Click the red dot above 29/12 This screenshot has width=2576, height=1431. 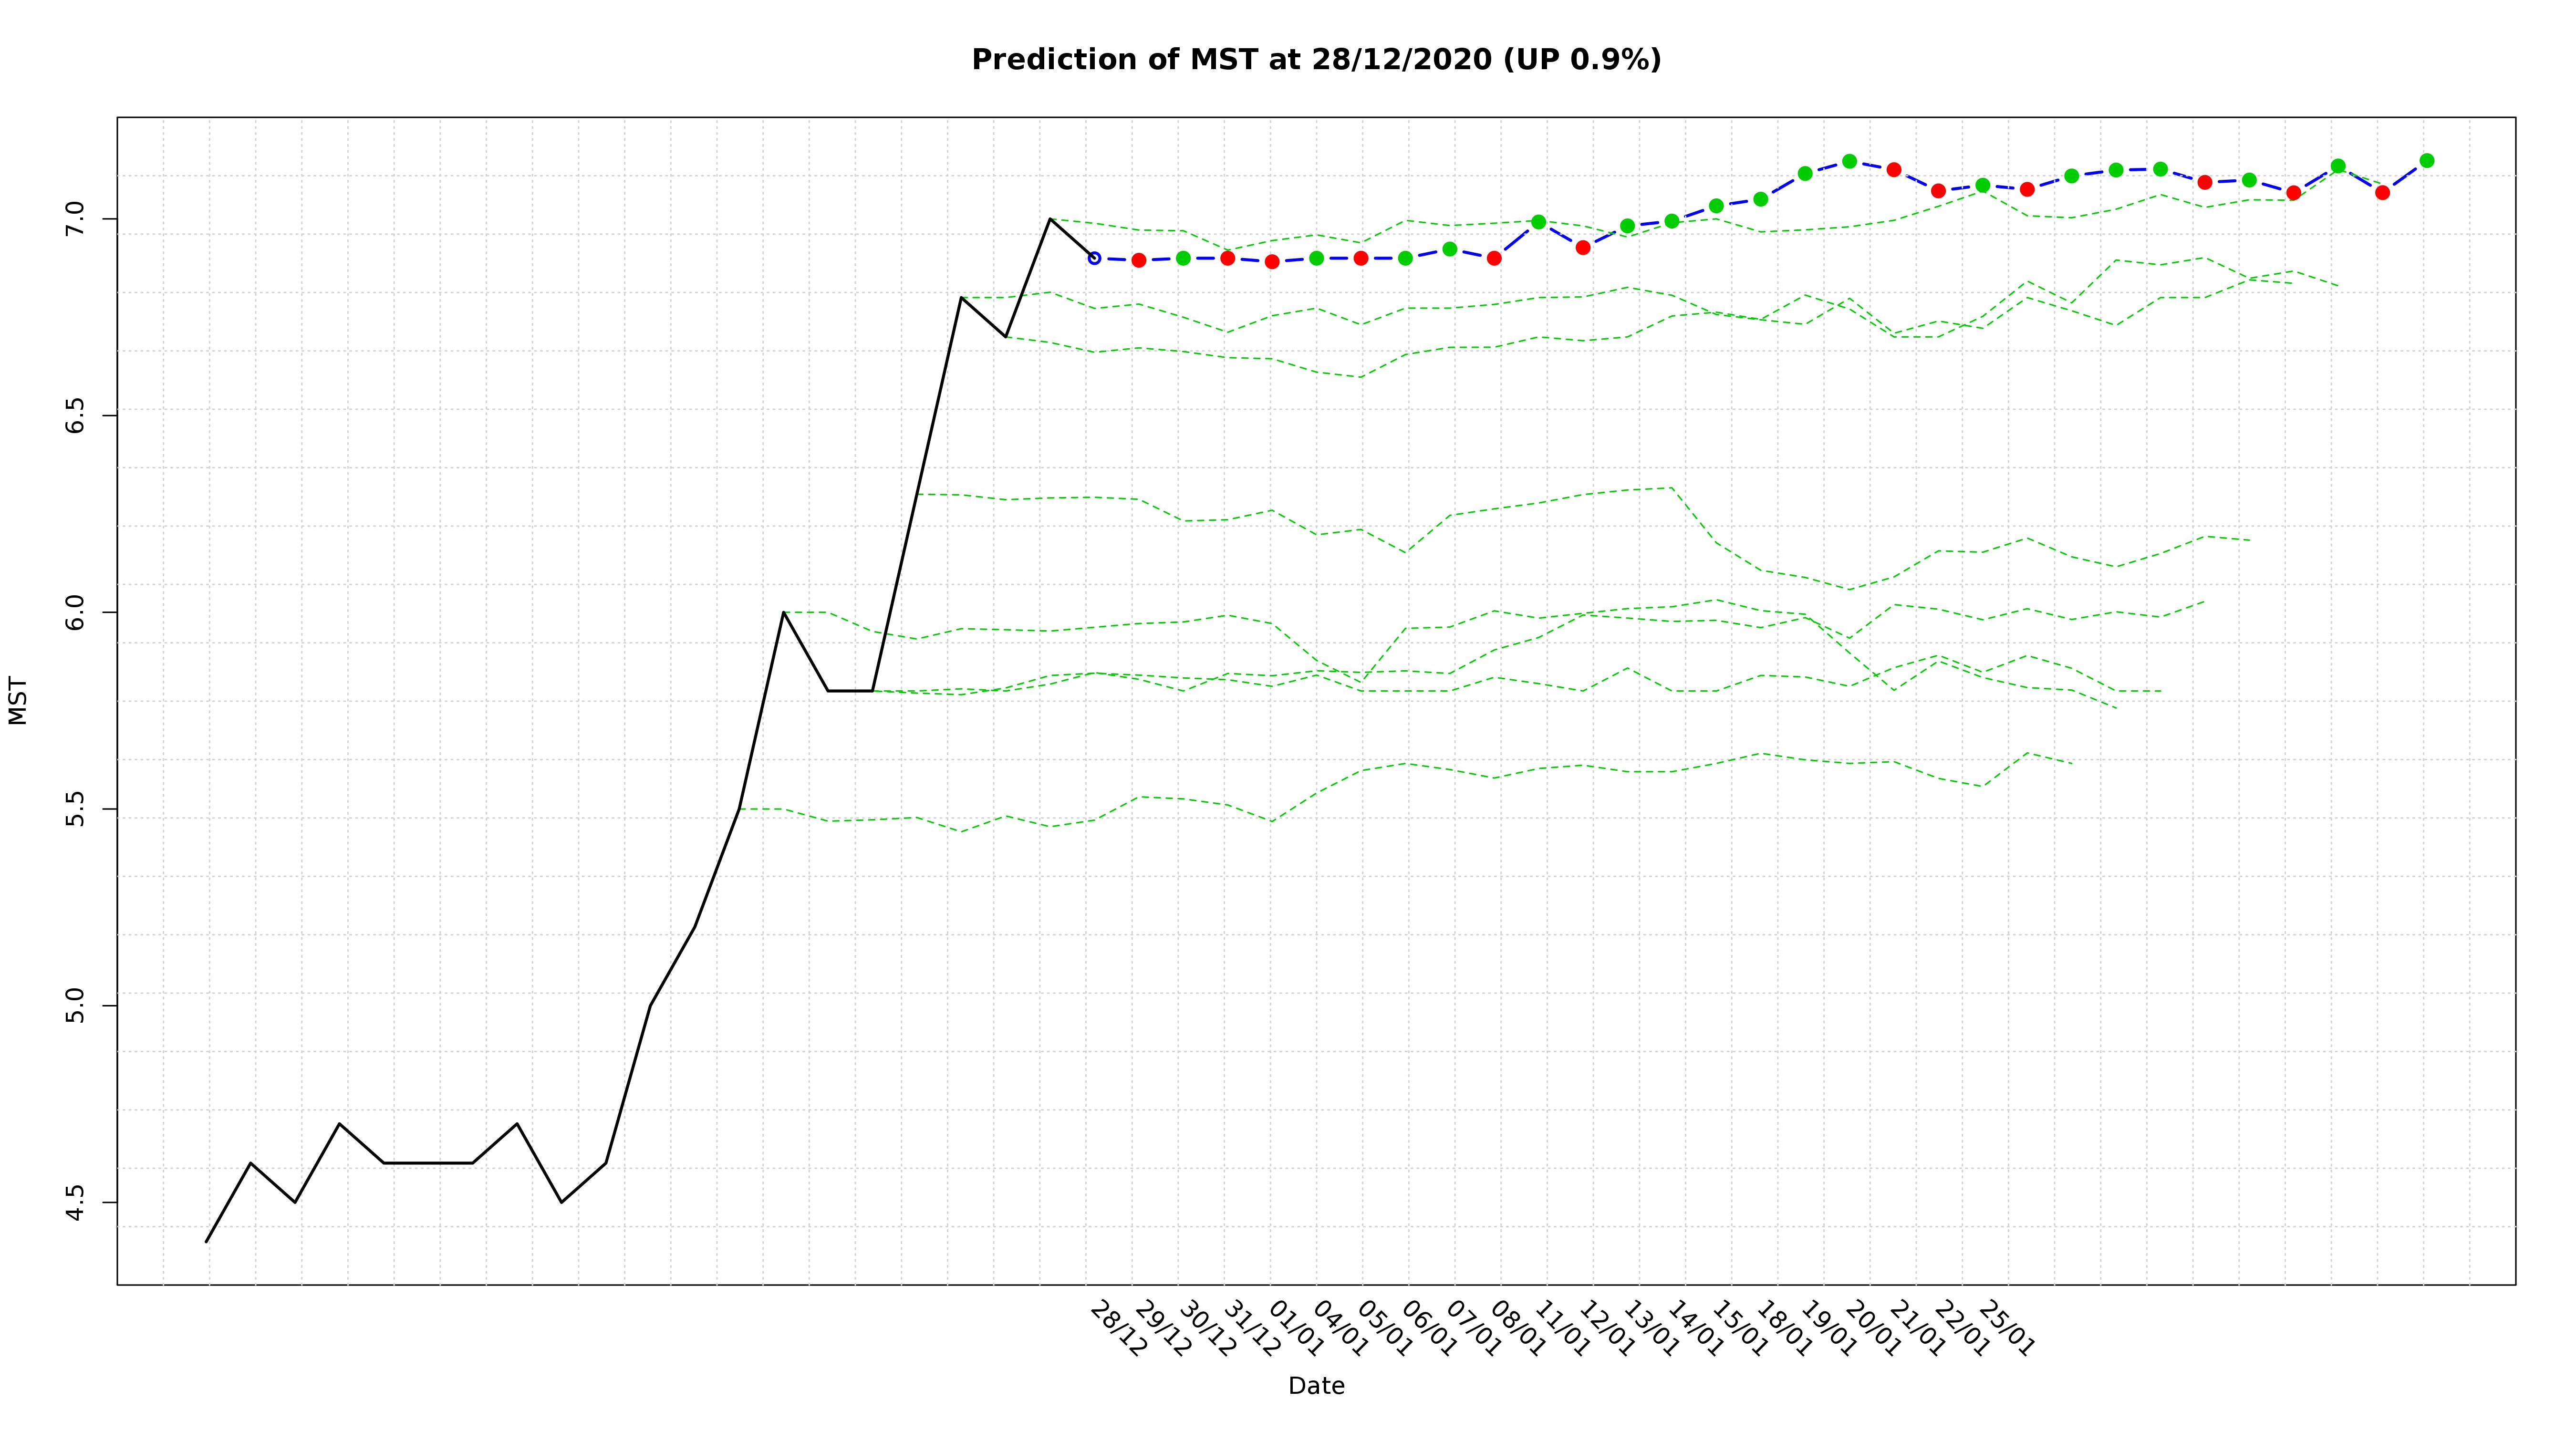pyautogui.click(x=1138, y=260)
